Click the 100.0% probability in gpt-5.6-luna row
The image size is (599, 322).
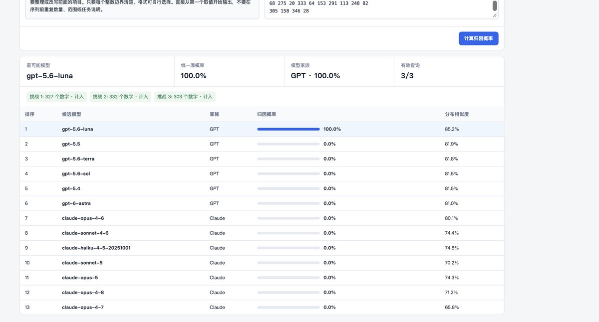[x=332, y=129]
